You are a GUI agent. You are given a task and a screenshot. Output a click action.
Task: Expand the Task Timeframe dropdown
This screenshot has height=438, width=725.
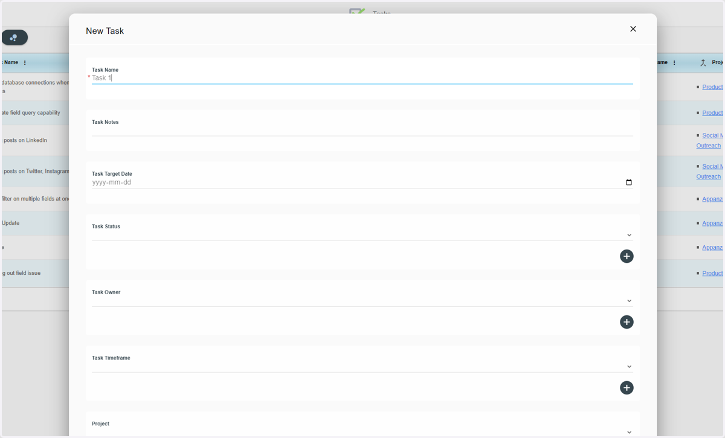[629, 367]
